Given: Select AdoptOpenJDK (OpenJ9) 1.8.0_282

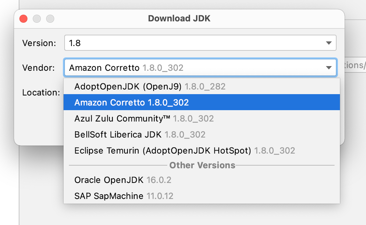Looking at the screenshot, I should coord(202,86).
